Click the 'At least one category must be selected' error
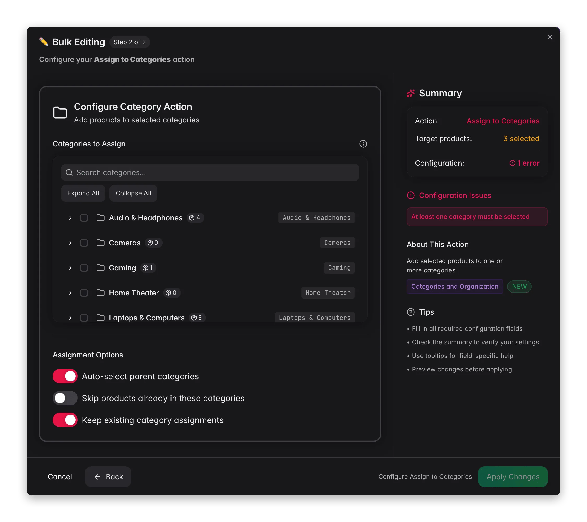 click(x=477, y=216)
